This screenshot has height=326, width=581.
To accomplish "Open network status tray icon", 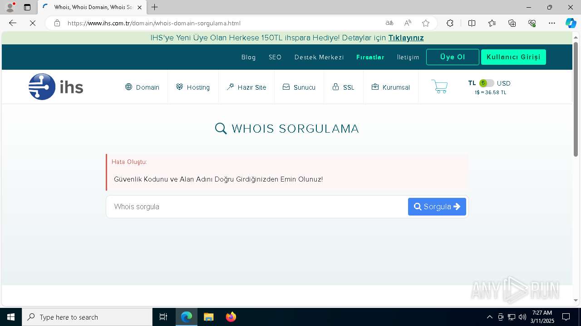I will 512,317.
